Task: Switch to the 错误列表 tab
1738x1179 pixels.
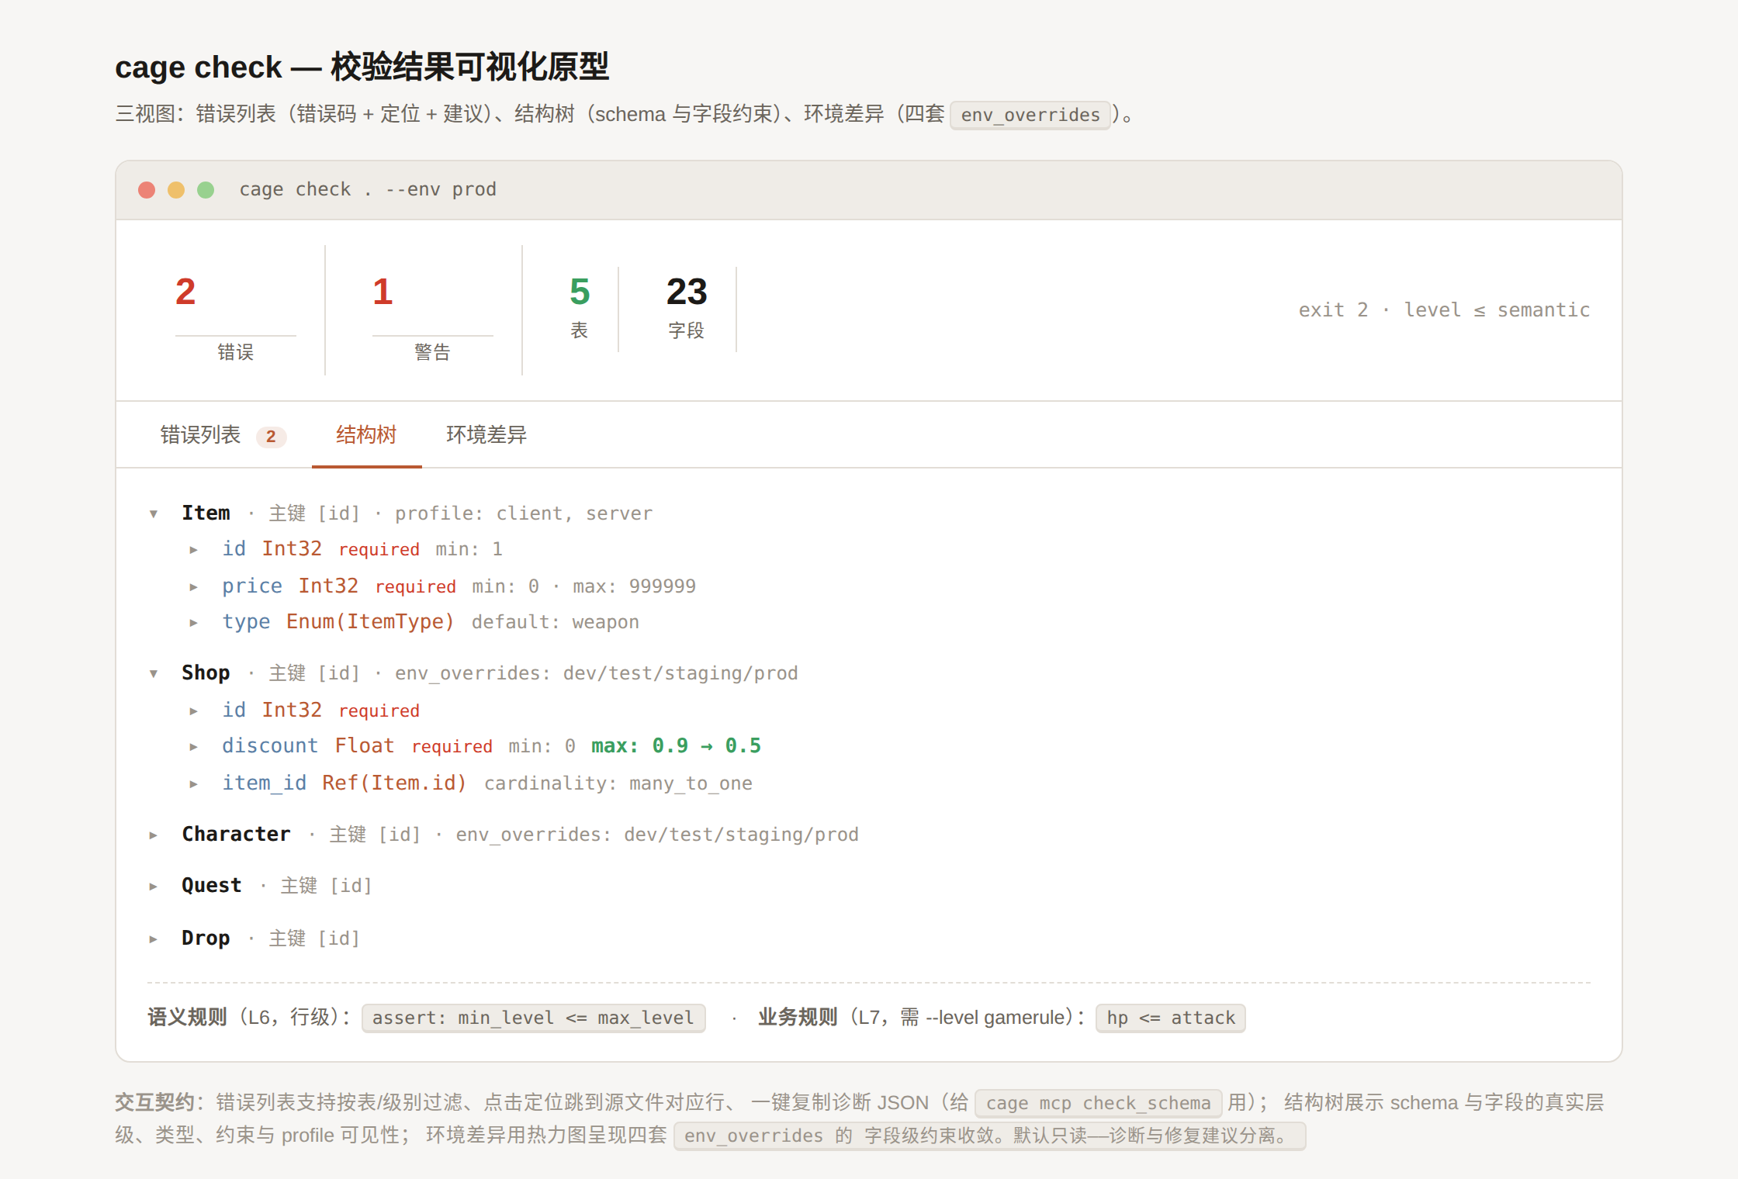Action: [x=223, y=435]
